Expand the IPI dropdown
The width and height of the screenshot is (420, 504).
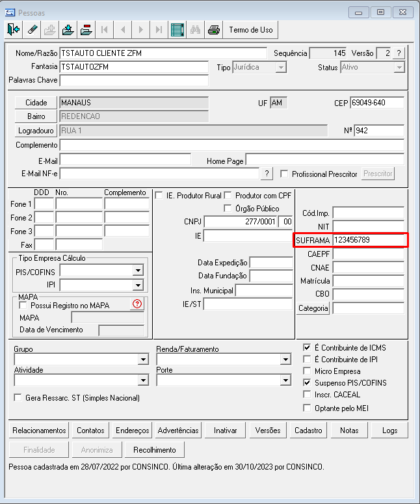pyautogui.click(x=138, y=285)
